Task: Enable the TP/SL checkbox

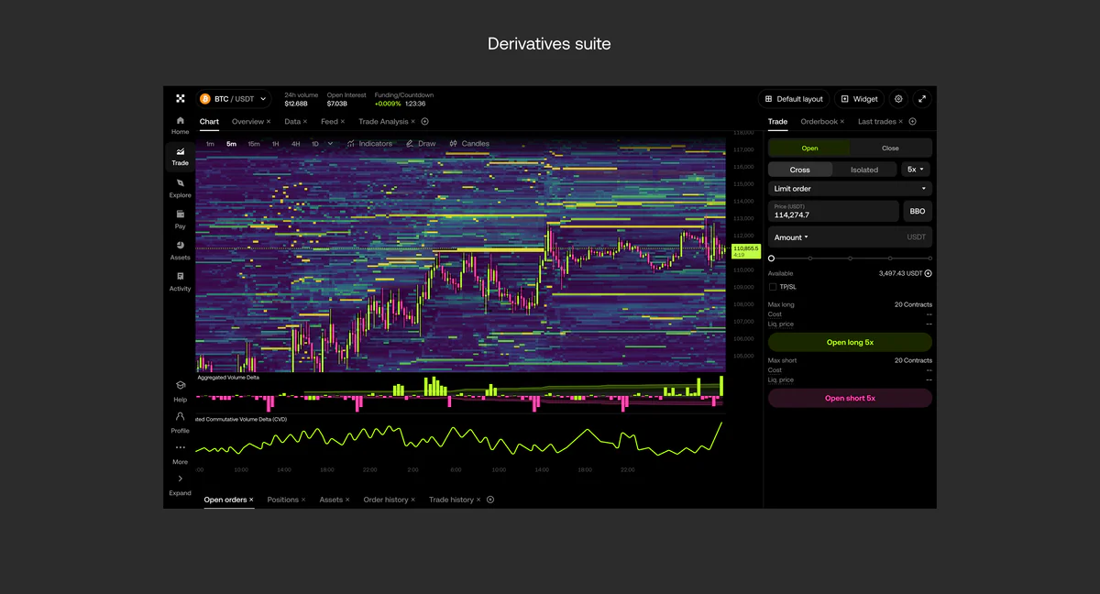Action: [773, 287]
